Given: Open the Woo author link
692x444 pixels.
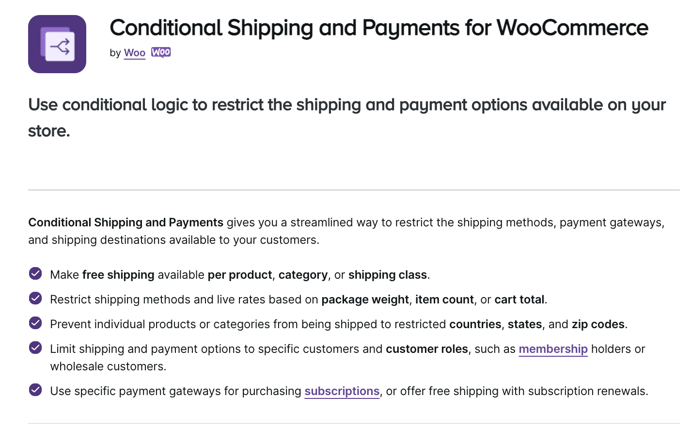Looking at the screenshot, I should pyautogui.click(x=134, y=53).
